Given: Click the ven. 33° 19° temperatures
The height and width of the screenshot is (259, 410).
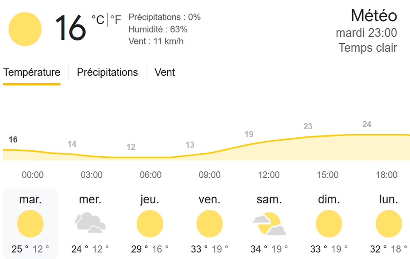Looking at the screenshot, I should click(x=209, y=249).
